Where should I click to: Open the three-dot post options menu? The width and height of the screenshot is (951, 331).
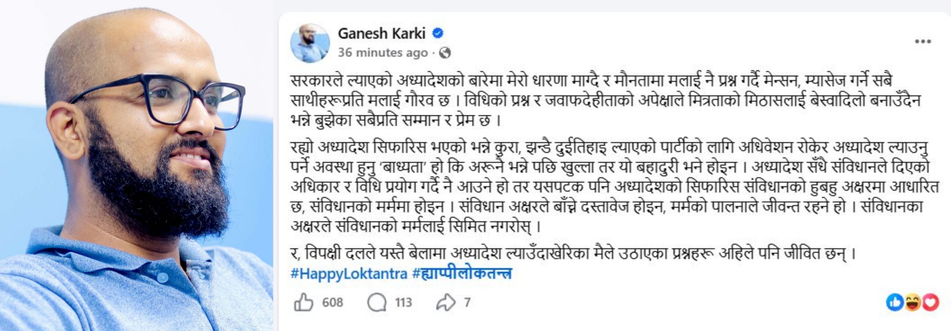click(923, 42)
